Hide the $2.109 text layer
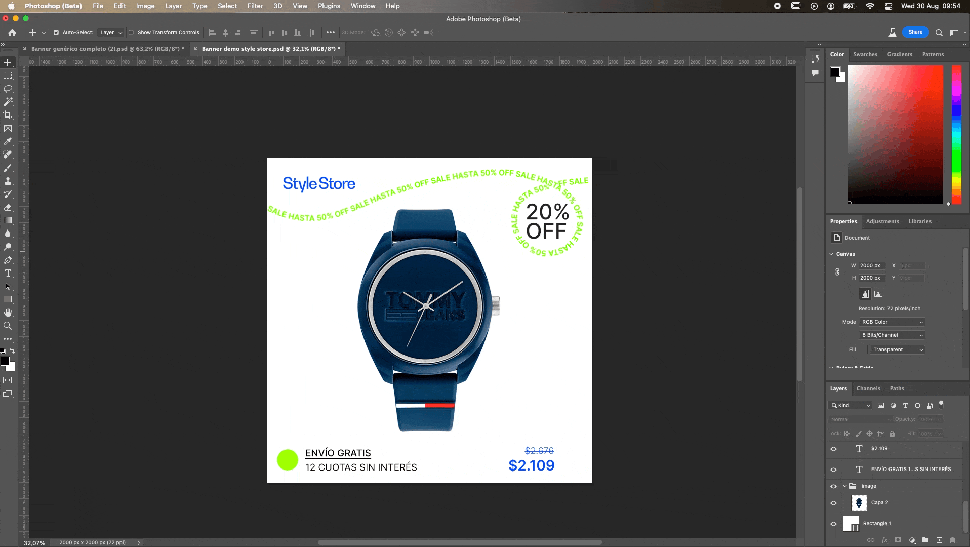 click(833, 449)
